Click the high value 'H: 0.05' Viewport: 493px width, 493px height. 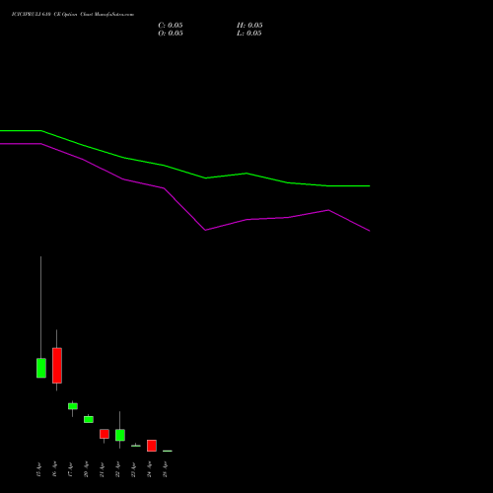249,26
